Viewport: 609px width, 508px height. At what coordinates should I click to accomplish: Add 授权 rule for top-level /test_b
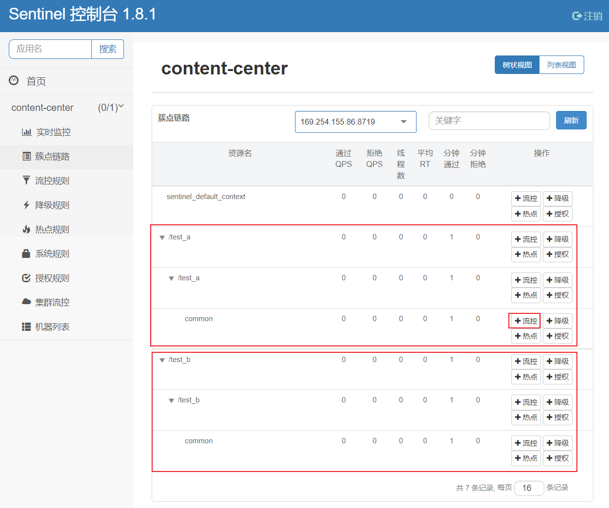click(557, 377)
